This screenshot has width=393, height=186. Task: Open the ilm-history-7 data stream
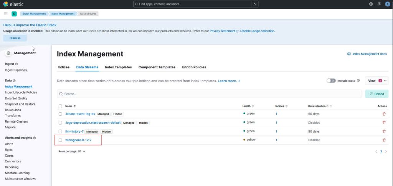(x=74, y=131)
